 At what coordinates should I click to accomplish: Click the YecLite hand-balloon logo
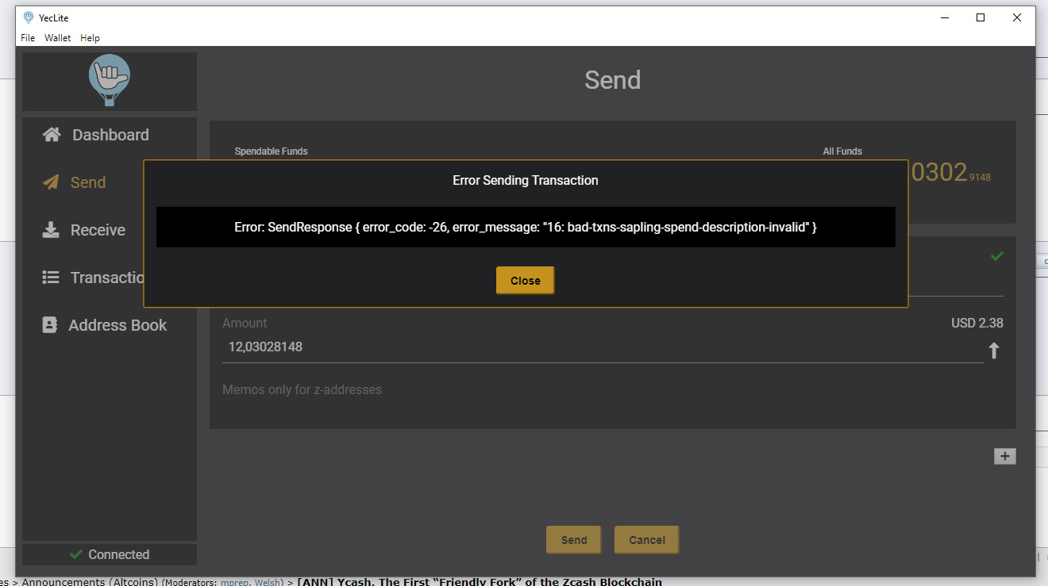pyautogui.click(x=109, y=79)
